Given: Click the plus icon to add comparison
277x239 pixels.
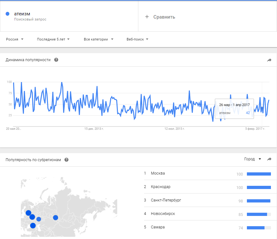Looking at the screenshot, I should (147, 17).
